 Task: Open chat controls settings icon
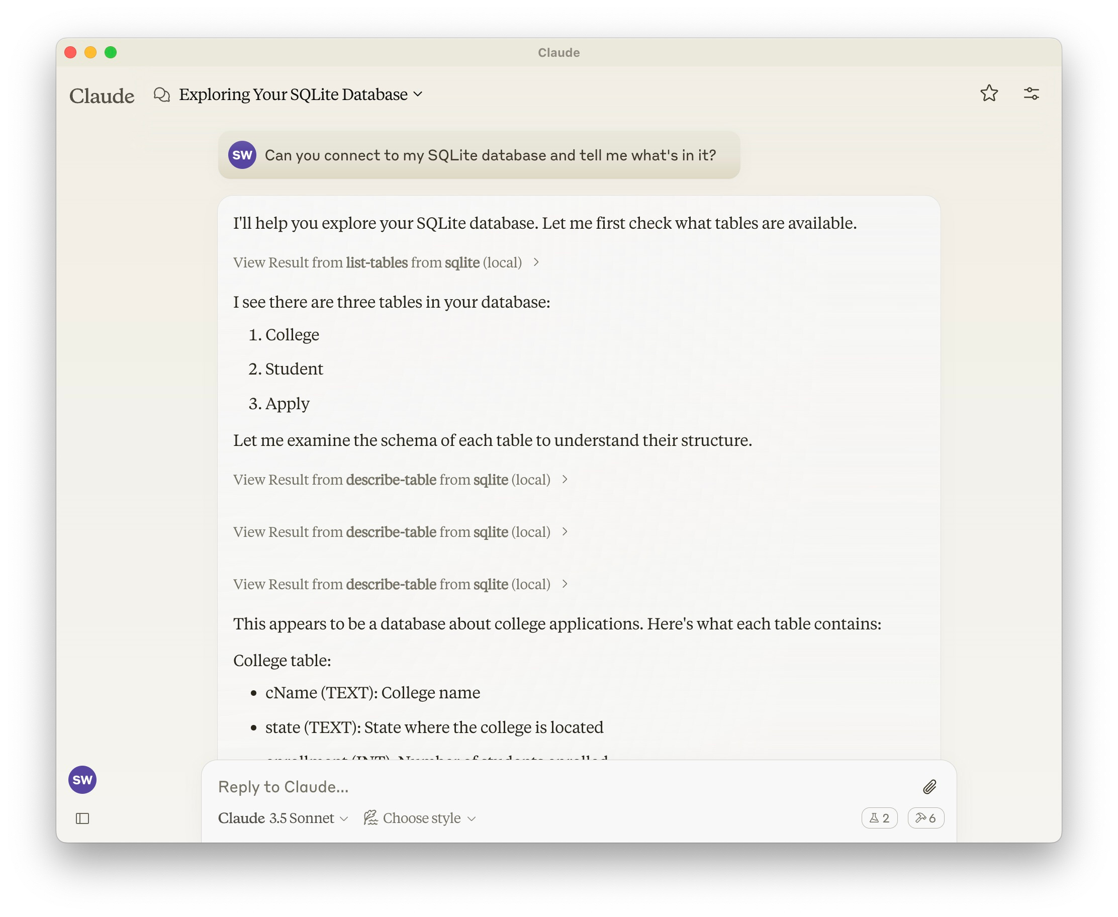click(1031, 94)
